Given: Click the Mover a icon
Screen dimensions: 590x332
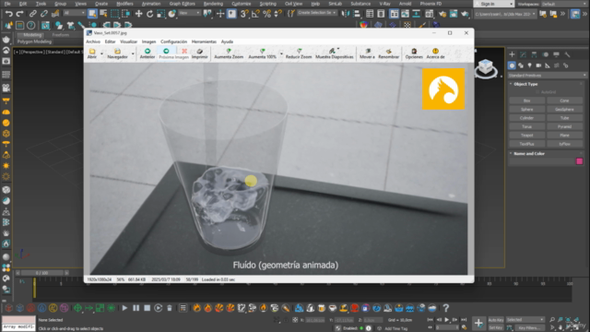Looking at the screenshot, I should coord(367,53).
